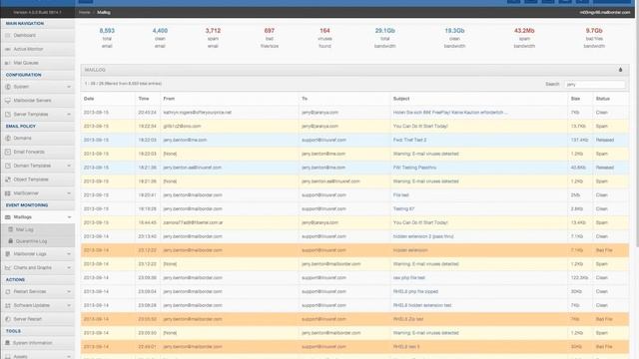Click the System configuration icon

(8, 87)
